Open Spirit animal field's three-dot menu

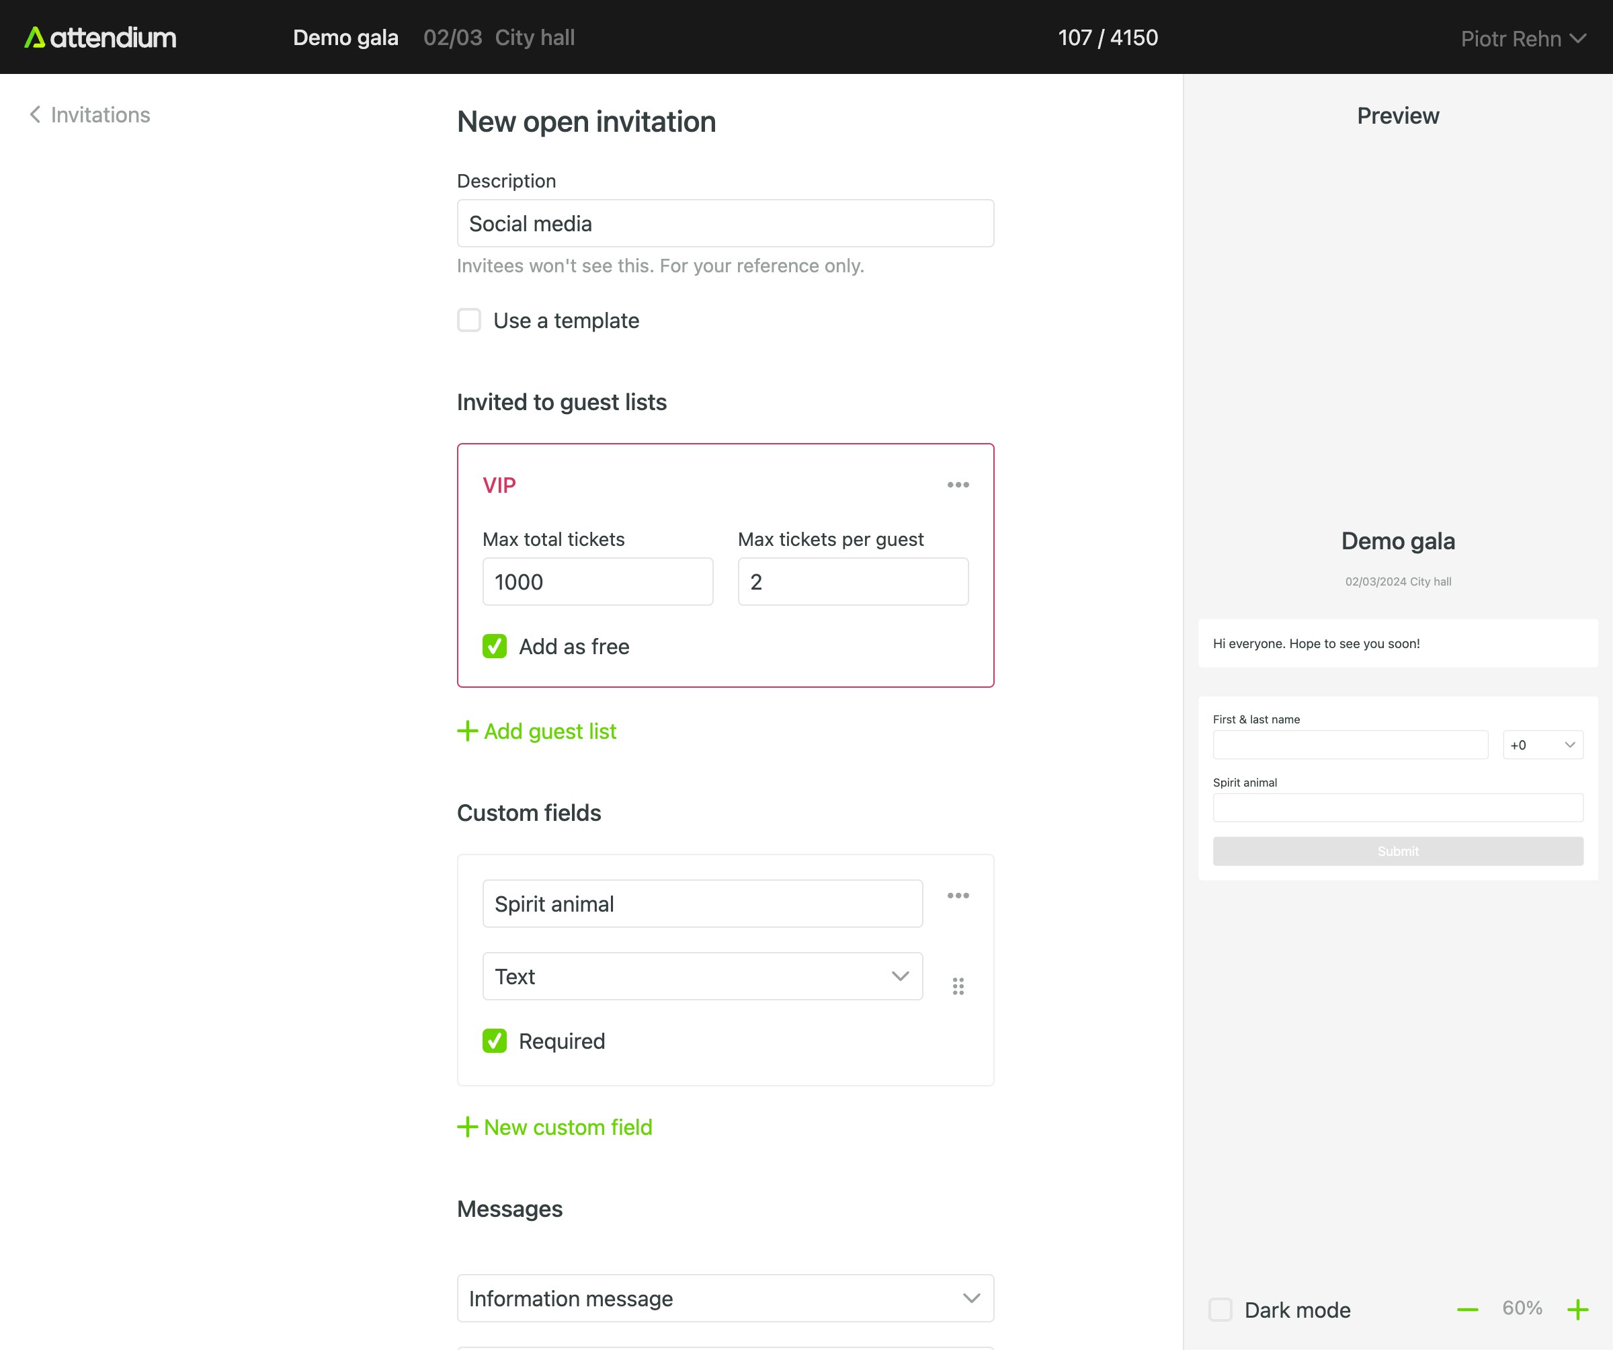click(958, 896)
